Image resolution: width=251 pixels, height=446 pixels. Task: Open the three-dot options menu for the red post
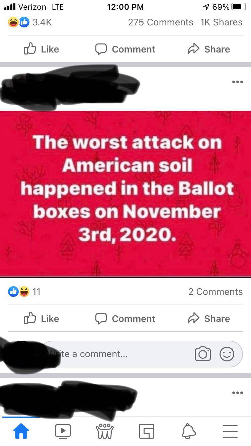237,82
